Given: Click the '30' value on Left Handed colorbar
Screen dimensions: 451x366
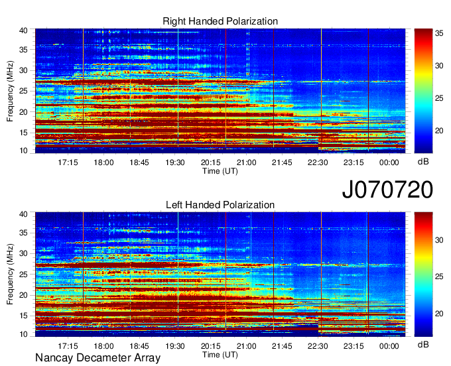Looking at the screenshot, I should click(439, 240).
